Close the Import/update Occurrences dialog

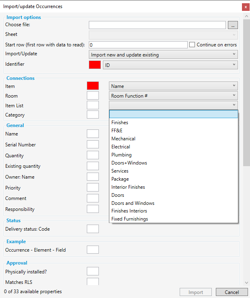245,7
